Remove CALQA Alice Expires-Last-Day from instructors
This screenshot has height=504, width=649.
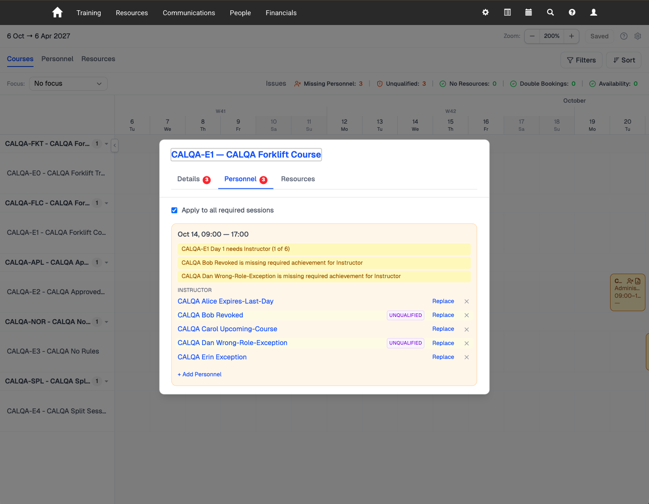point(467,301)
